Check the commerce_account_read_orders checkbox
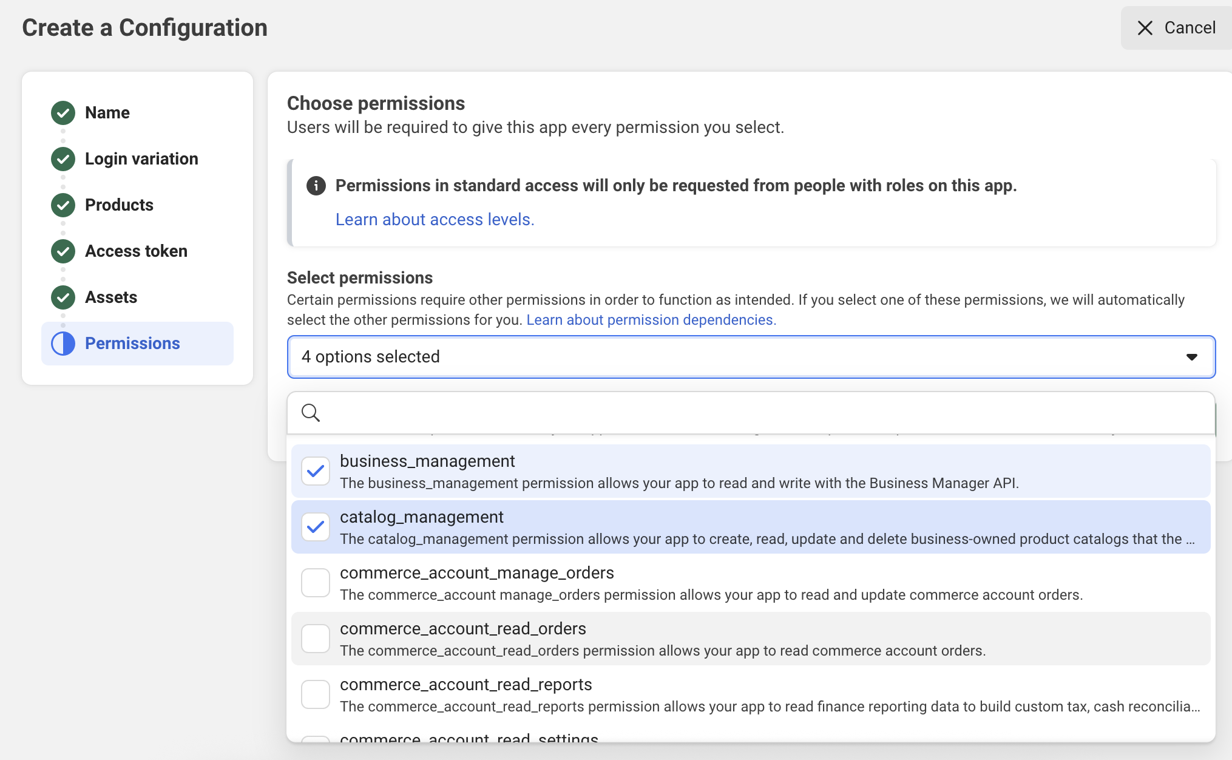Screen dimensions: 1232x760 [x=316, y=639]
